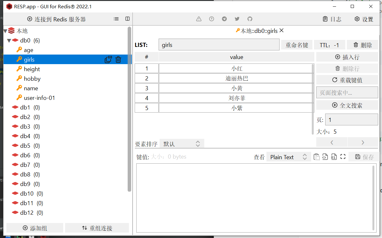Screen dimensions: 382x238
Task: Open the Twitter bird icon link
Action: [x=237, y=19]
